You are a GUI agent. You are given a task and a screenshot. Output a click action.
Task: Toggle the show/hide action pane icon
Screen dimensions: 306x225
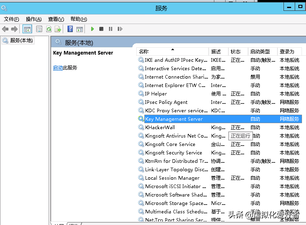click(x=80, y=29)
